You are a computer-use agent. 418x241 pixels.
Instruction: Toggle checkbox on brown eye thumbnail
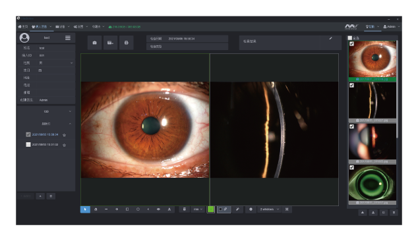(351, 44)
